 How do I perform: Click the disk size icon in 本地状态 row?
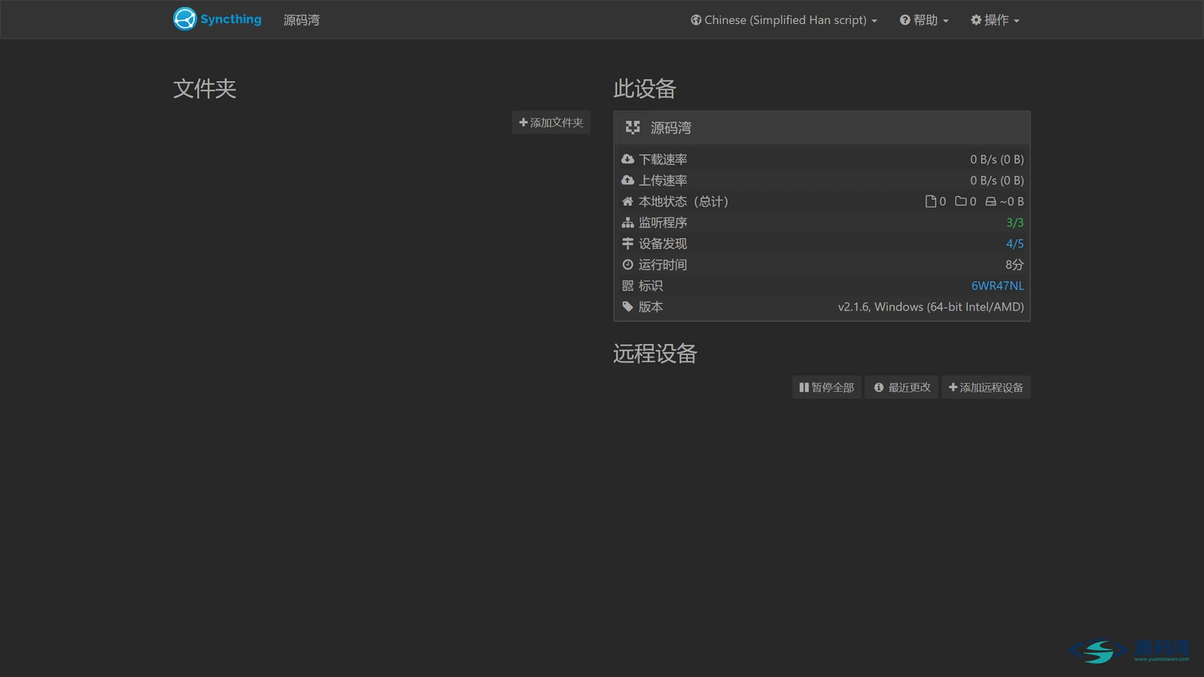[x=991, y=202]
